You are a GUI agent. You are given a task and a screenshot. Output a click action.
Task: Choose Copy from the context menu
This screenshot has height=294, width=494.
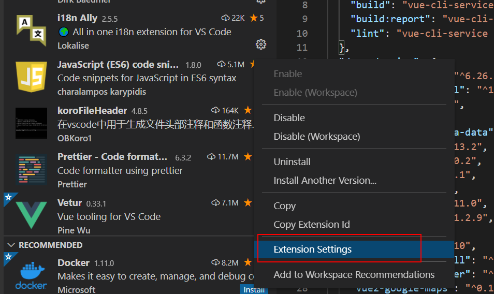pyautogui.click(x=354, y=205)
